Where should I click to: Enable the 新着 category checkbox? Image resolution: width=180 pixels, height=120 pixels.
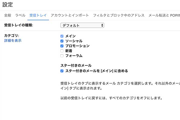pyautogui.click(x=62, y=51)
